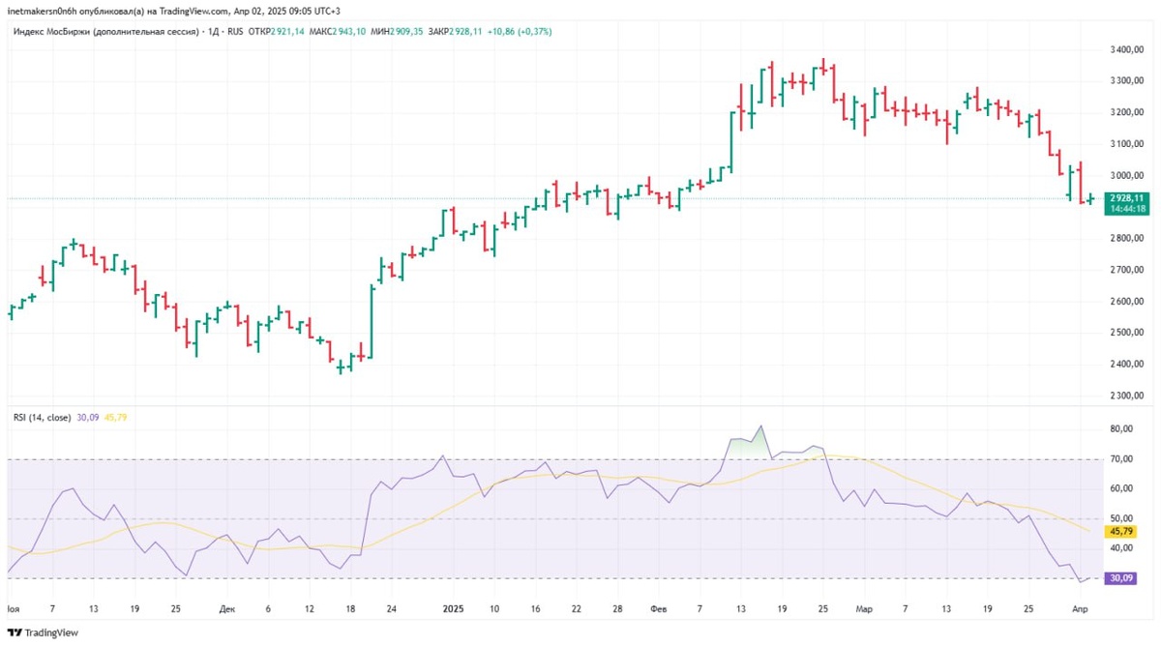
Task: Click the 24 date label on time axis
Action: pyautogui.click(x=391, y=609)
